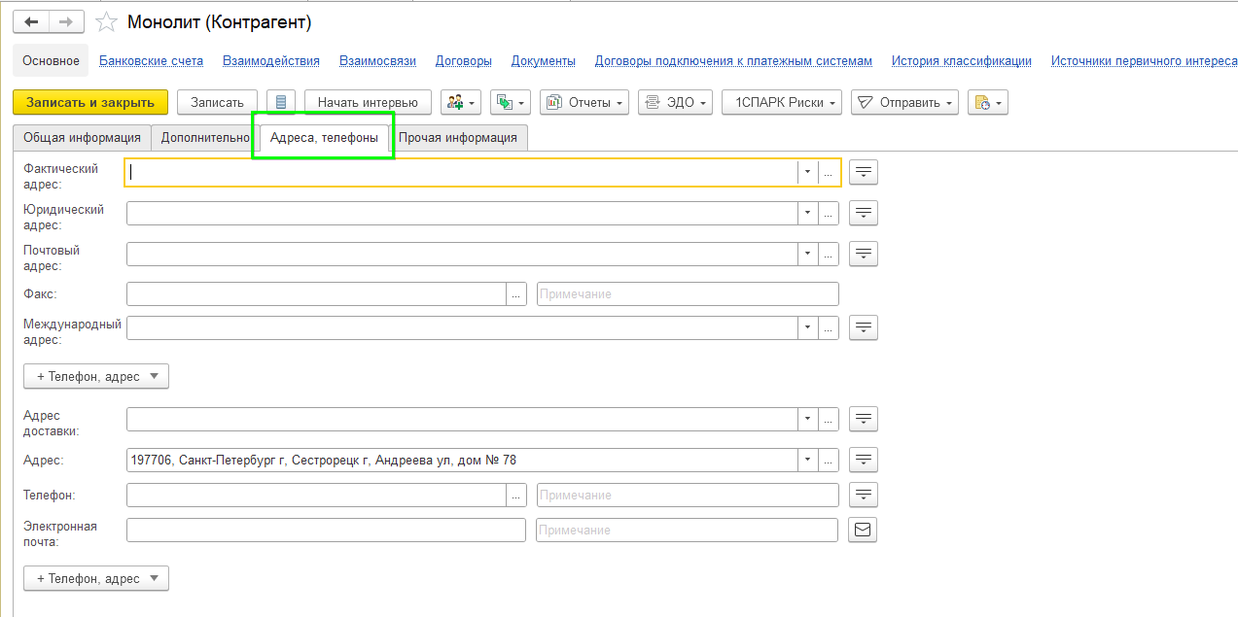The width and height of the screenshot is (1238, 617).
Task: Go forward with the right arrow
Action: click(66, 21)
